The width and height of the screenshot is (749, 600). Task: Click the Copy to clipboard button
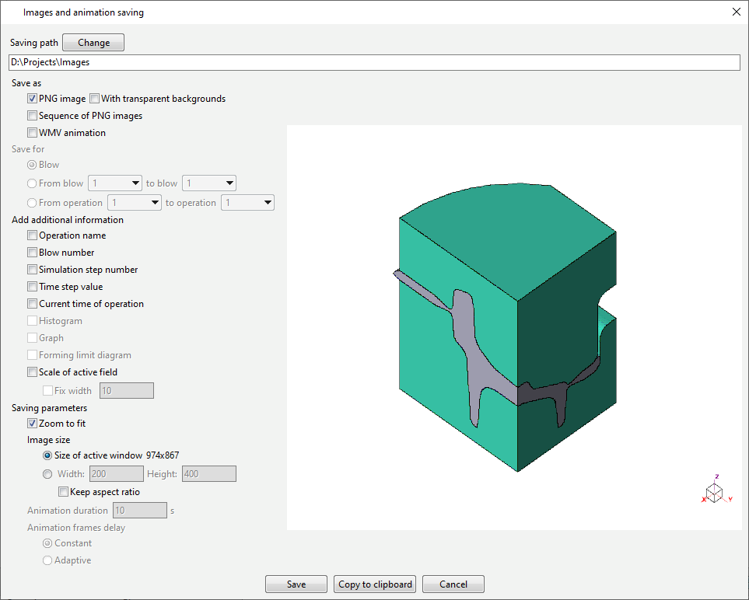point(376,584)
